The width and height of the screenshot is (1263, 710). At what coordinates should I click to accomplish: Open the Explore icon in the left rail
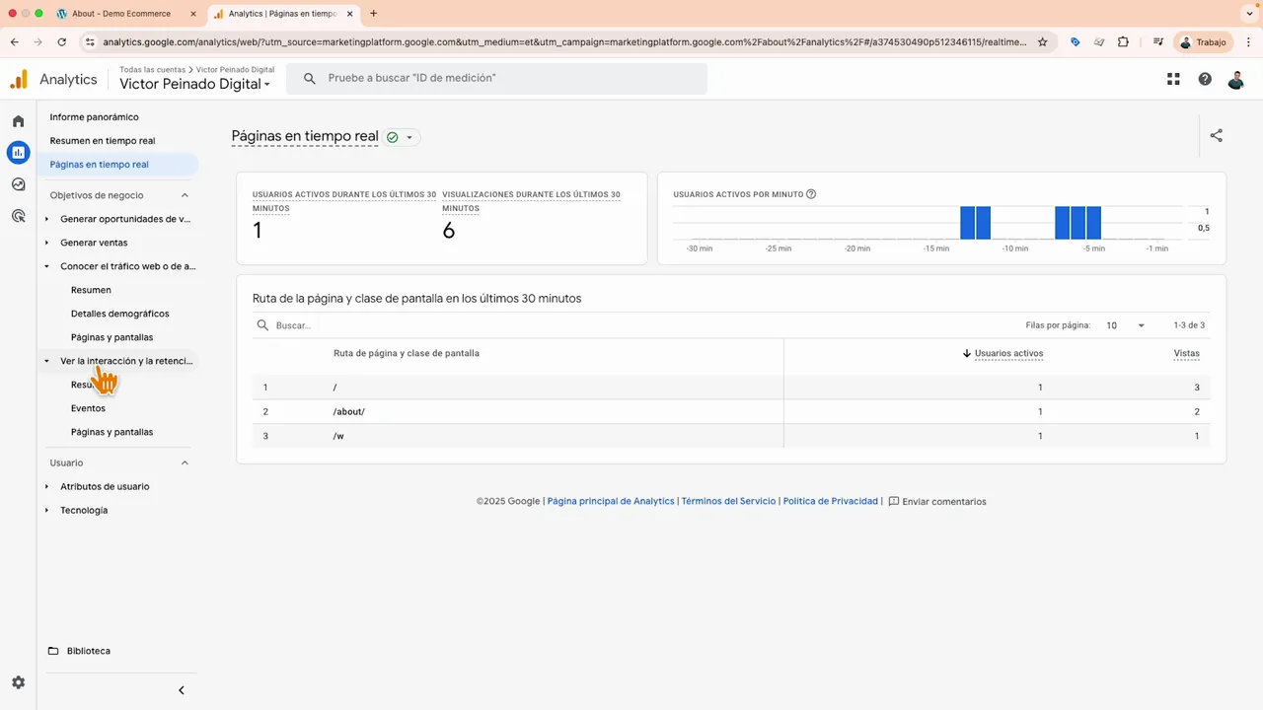point(18,184)
